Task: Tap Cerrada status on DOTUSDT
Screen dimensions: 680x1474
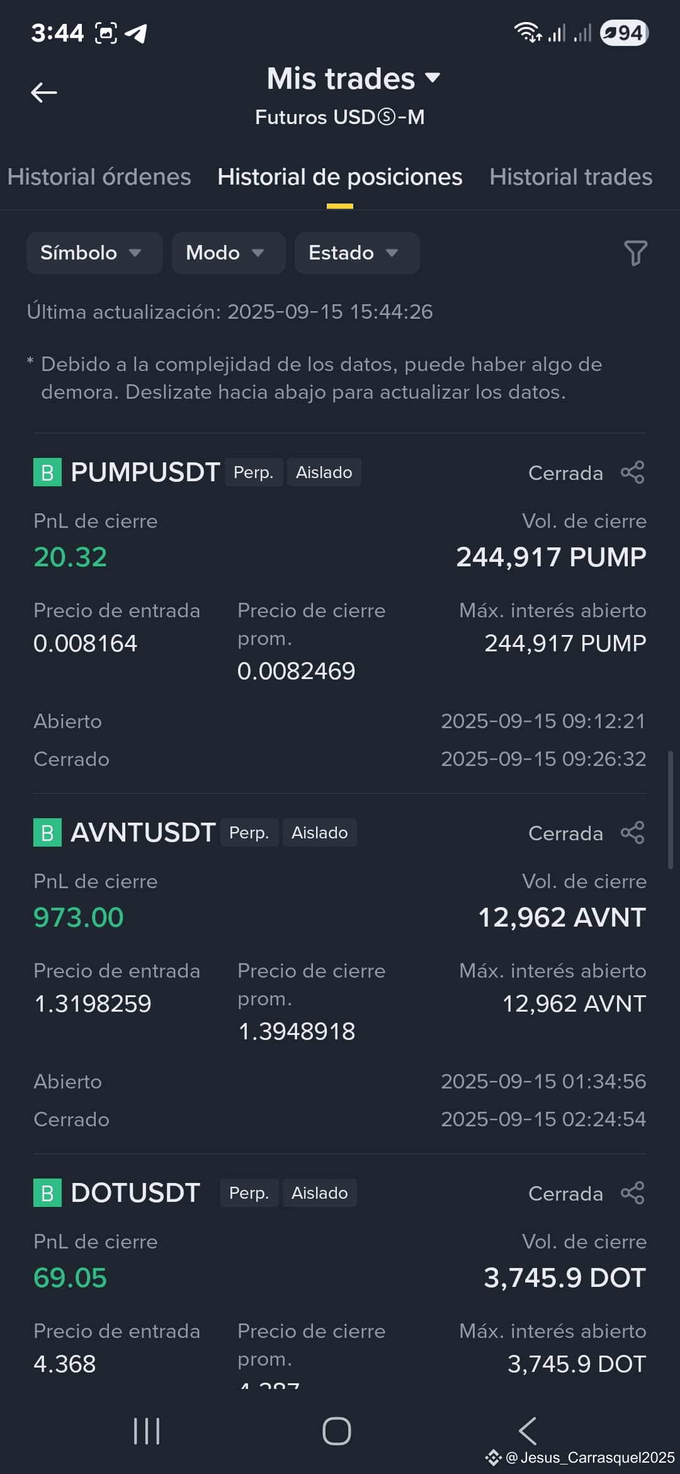Action: [565, 1194]
